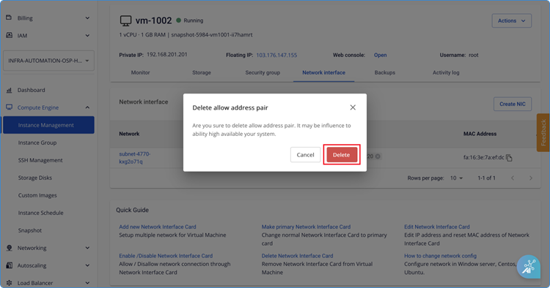Image resolution: width=550 pixels, height=288 pixels.
Task: Open the subnet-4770-kxg2o71q network link
Action: [135, 158]
